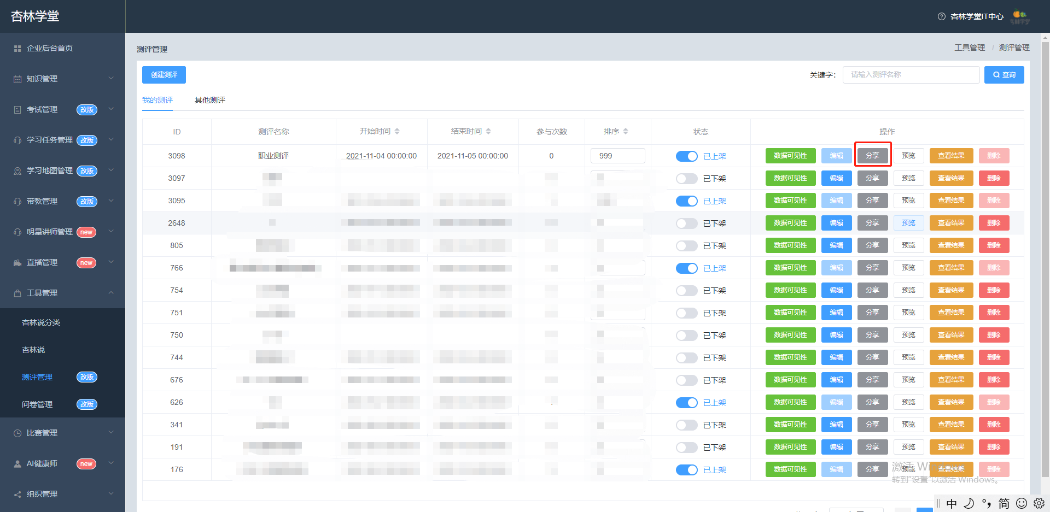
Task: Click the 创建测评 button
Action: [x=164, y=75]
